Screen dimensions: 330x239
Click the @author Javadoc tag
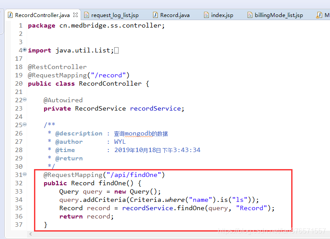69,142
